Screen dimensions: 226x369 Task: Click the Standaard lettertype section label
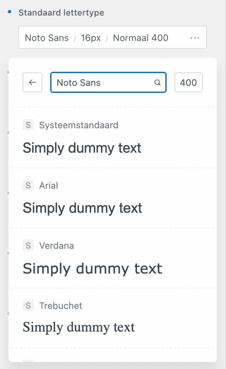(62, 13)
